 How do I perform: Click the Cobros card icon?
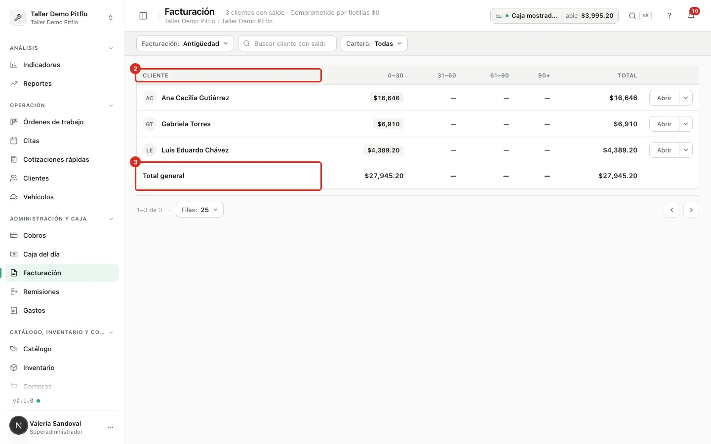14,235
